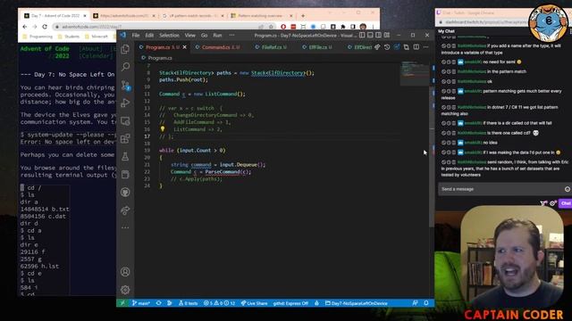572x321 pixels.
Task: Reload the Advent of Code page
Action: click(x=45, y=27)
